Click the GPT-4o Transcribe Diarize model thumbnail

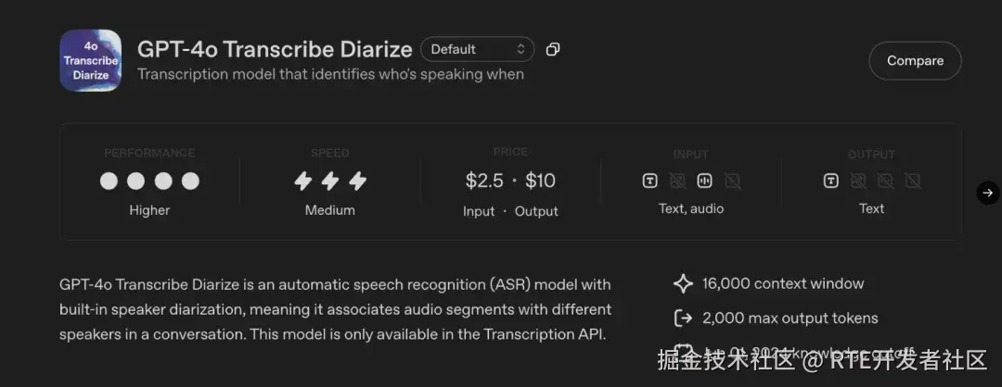point(90,60)
